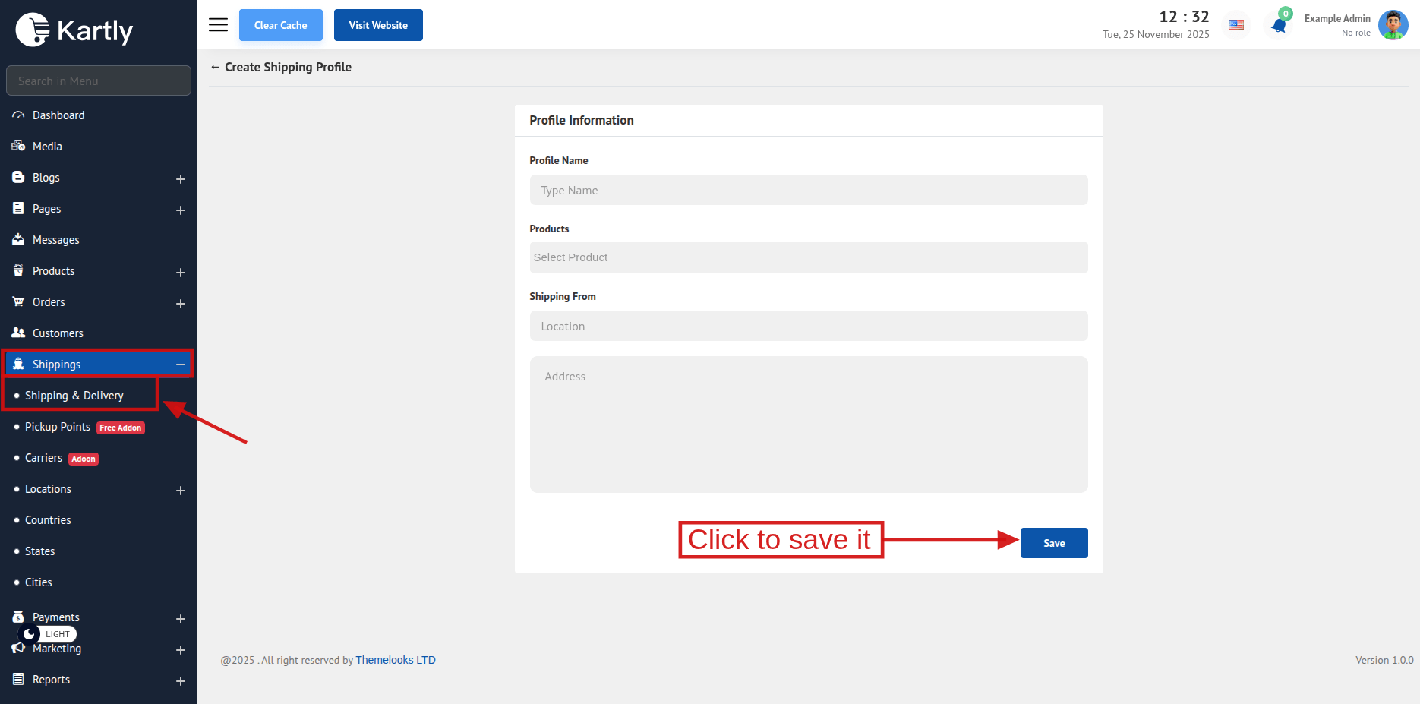Open the Example Admin avatar
Viewport: 1420px width, 704px height.
[x=1393, y=25]
